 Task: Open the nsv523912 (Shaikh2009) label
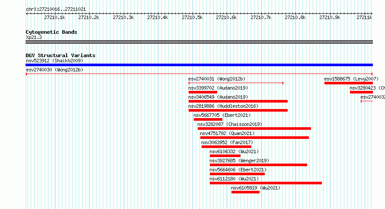point(55,61)
